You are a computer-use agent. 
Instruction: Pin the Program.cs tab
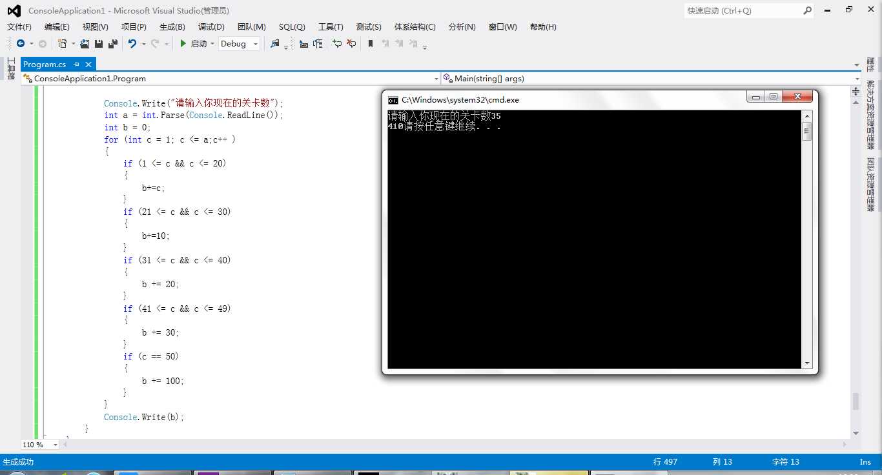point(76,65)
